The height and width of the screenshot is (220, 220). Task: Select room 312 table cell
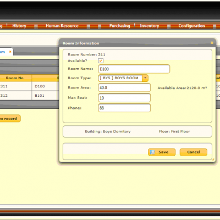pos(15,96)
